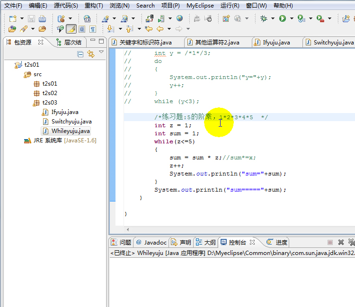Open dropdown next to Debug bug icon

coord(273,18)
